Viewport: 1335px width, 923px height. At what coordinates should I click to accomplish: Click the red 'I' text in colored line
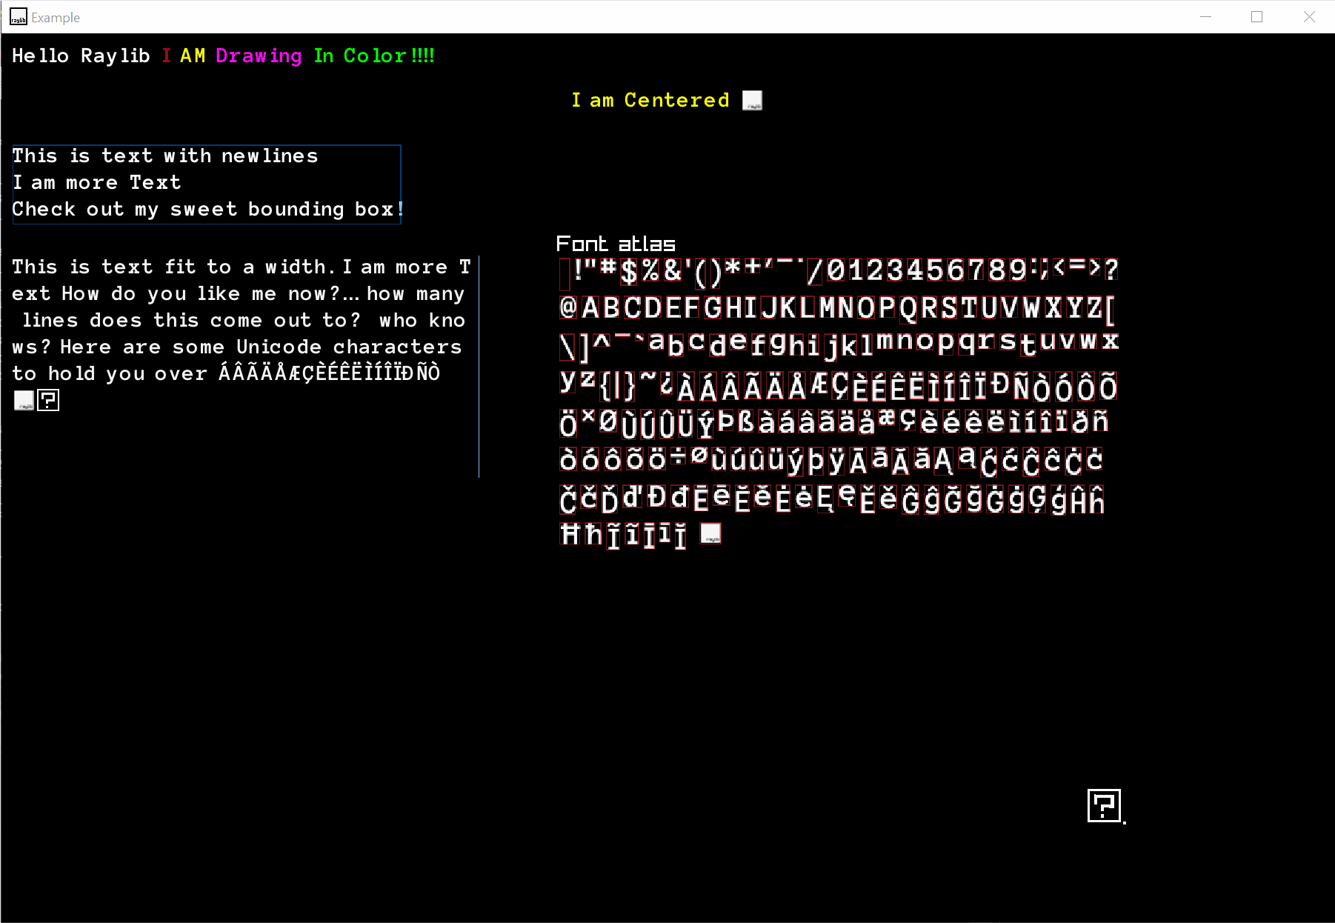[x=167, y=56]
